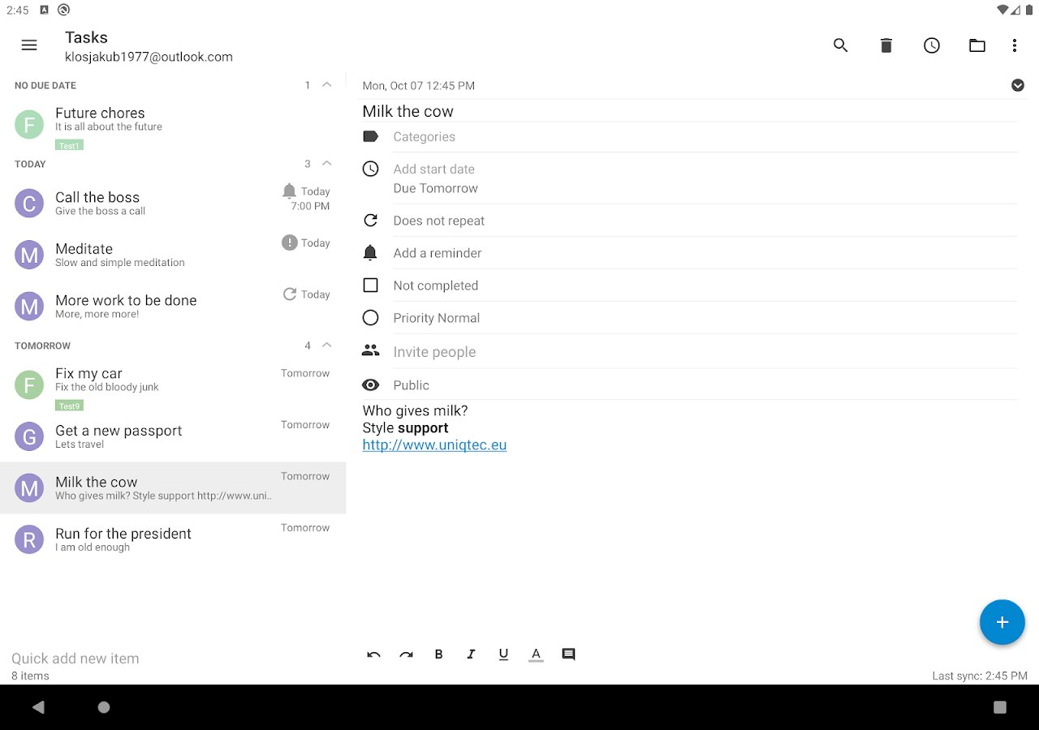Click the account email klosjakub1977@outlook.com

[149, 57]
